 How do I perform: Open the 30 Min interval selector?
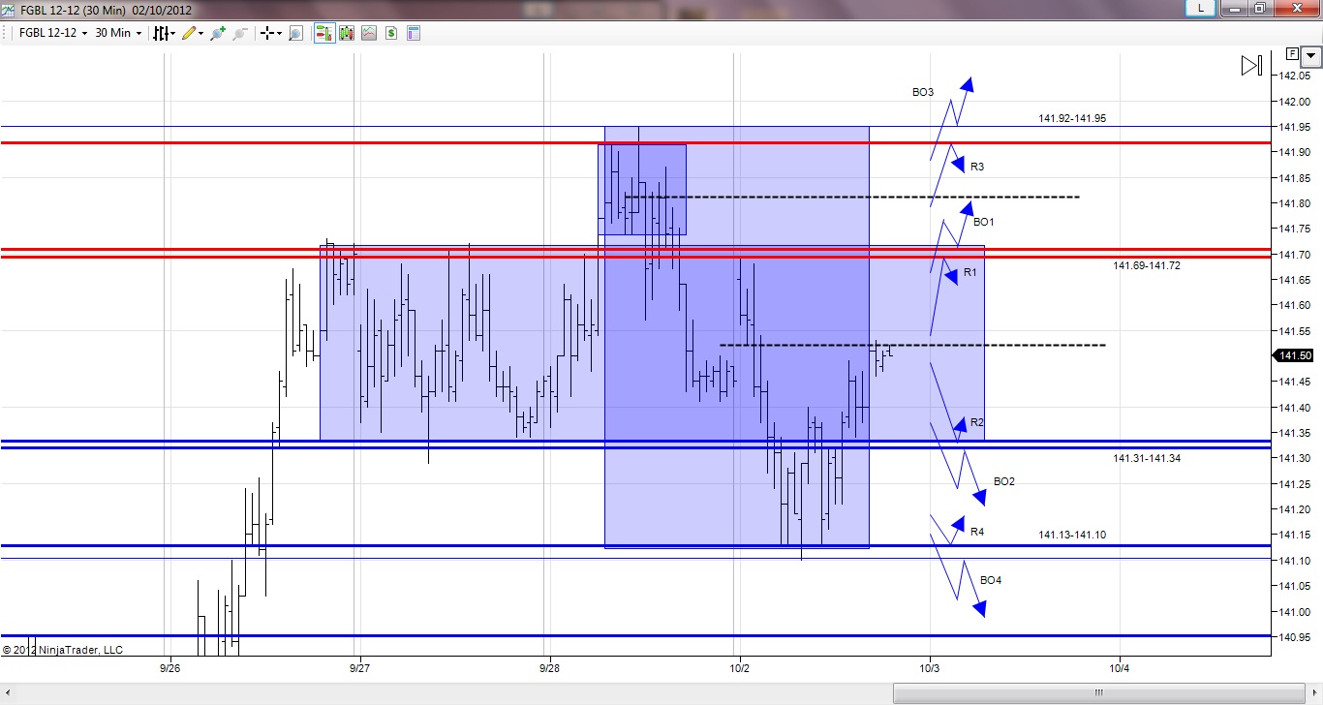pos(118,33)
